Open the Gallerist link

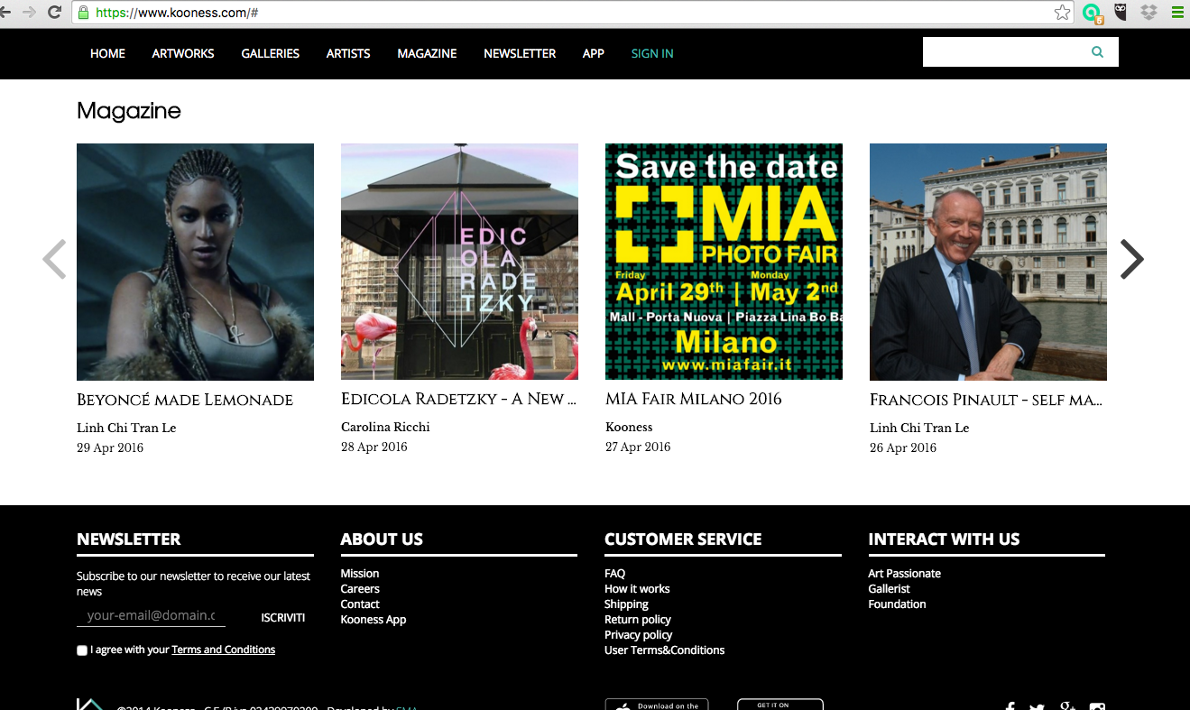pyautogui.click(x=889, y=589)
